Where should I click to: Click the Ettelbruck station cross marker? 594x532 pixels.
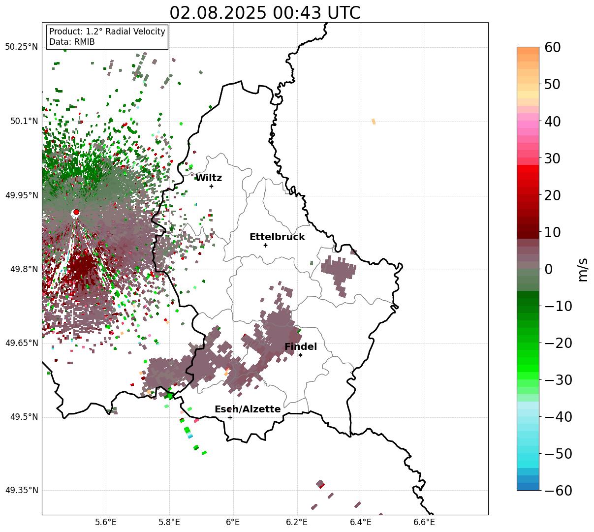pos(266,245)
